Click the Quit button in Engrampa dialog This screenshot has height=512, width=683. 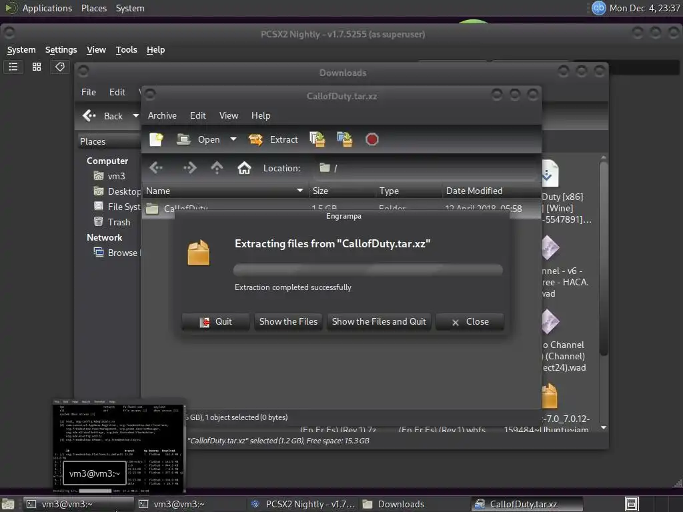(215, 322)
